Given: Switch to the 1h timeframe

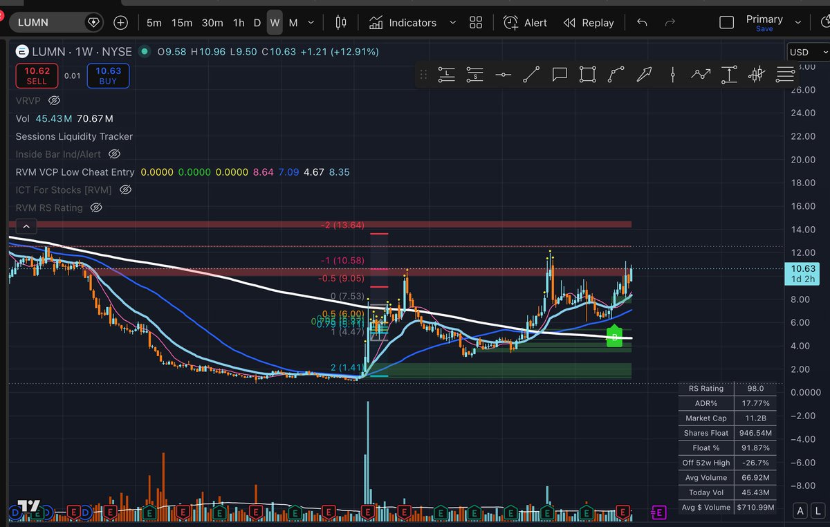Looking at the screenshot, I should (239, 23).
